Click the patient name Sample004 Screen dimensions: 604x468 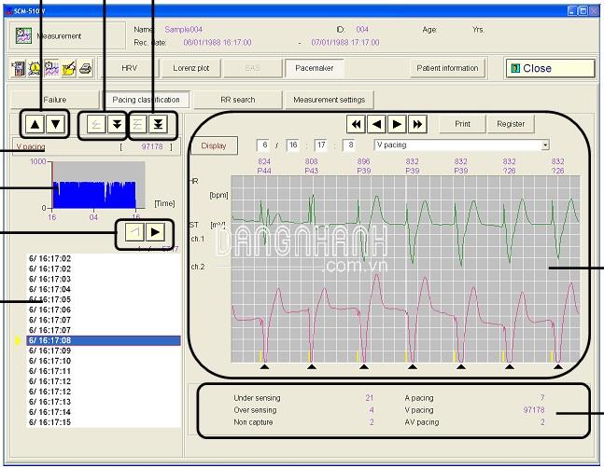[x=183, y=30]
